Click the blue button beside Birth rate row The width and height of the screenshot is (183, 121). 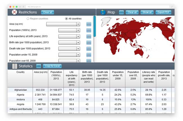[x=89, y=43]
